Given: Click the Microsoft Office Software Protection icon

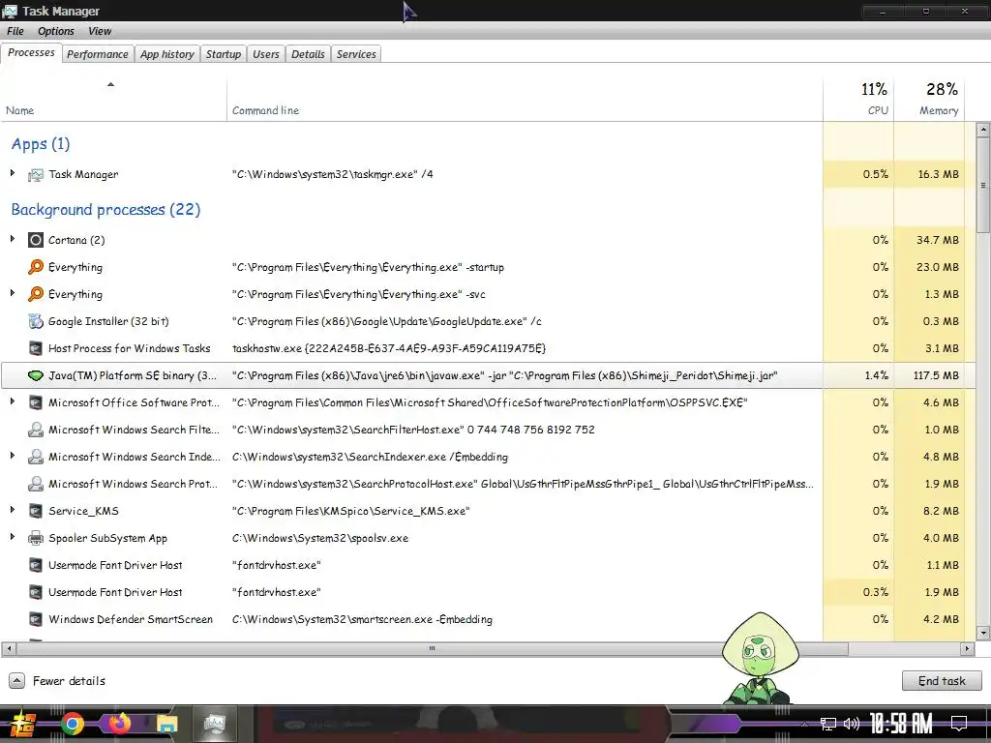Looking at the screenshot, I should point(36,403).
